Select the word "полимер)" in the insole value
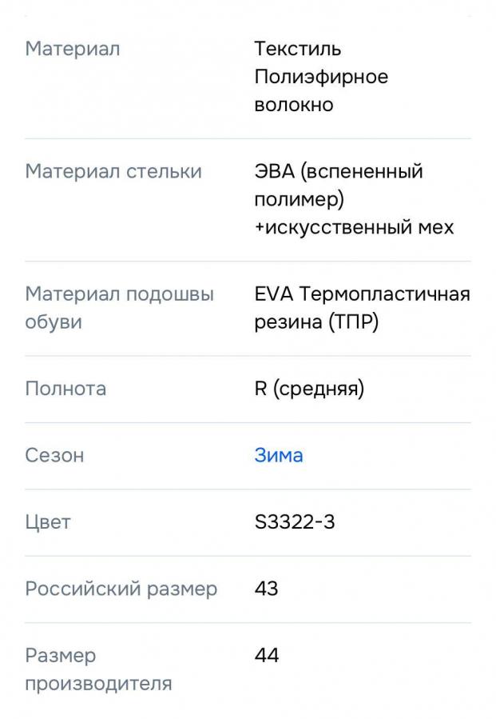Image resolution: width=496 pixels, height=719 pixels. point(300,199)
